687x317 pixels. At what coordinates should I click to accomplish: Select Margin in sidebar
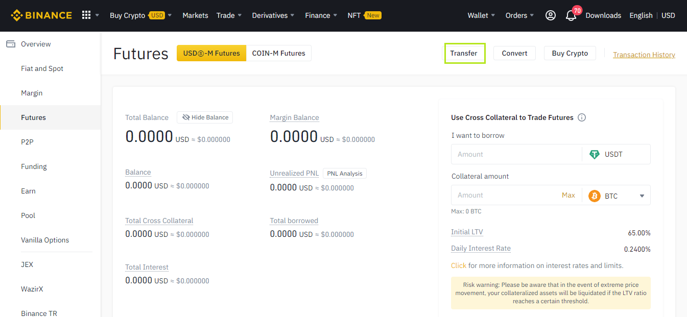[50, 93]
